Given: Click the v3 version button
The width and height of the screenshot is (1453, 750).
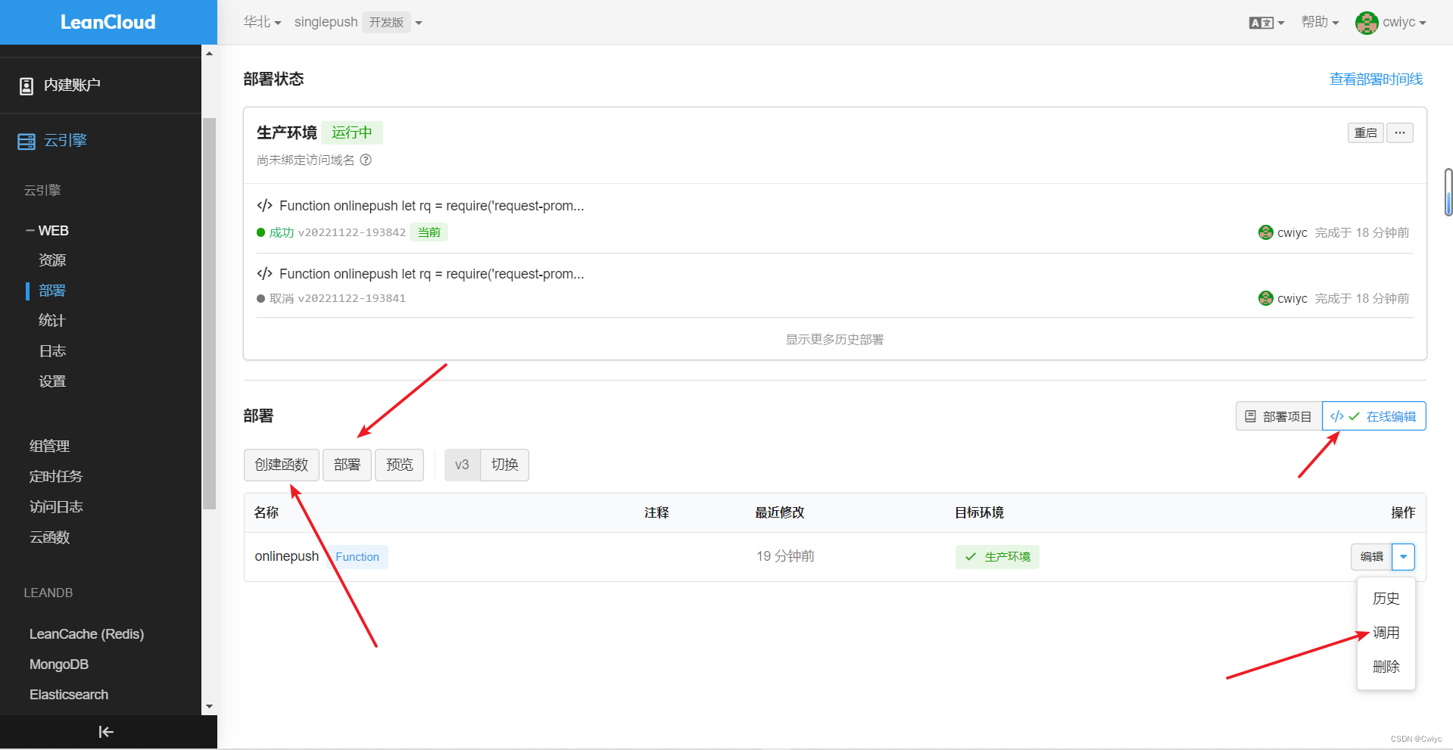Looking at the screenshot, I should pos(462,465).
